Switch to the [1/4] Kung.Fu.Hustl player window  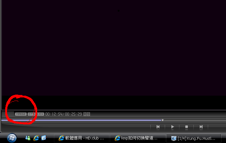pyautogui.click(x=193, y=138)
